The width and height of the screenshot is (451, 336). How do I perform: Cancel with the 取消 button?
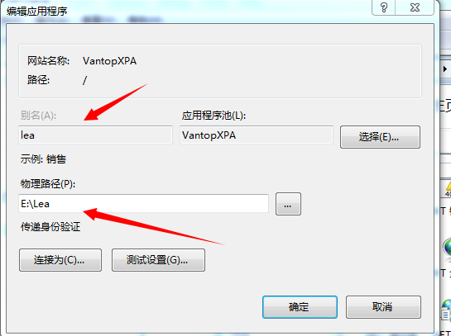(x=383, y=307)
